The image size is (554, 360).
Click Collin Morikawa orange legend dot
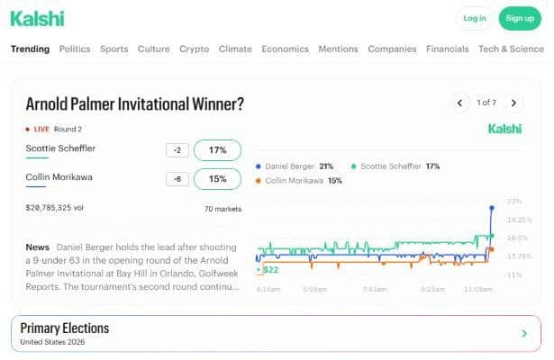click(x=259, y=181)
